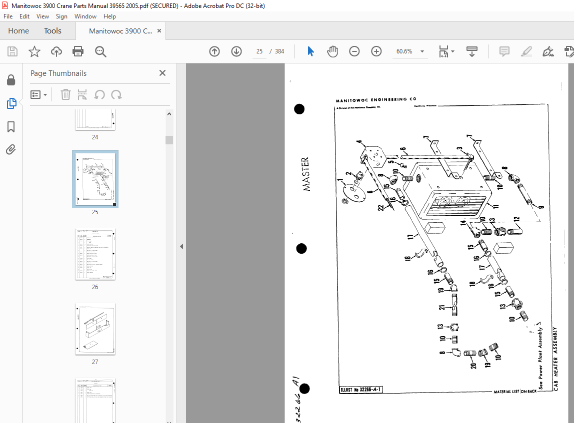Click the thumbnail print pages icon
Image resolution: width=574 pixels, height=423 pixels.
click(x=82, y=95)
